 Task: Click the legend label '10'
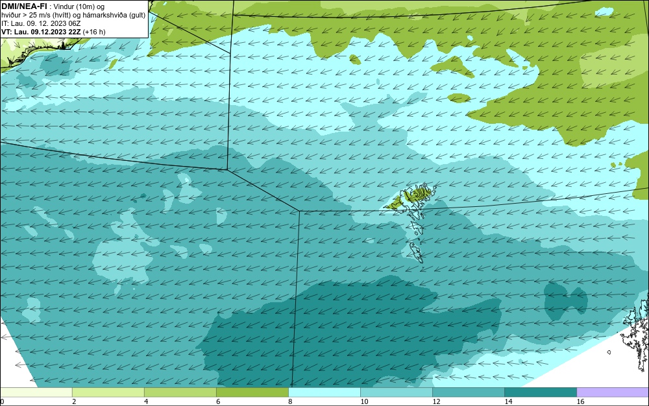point(364,401)
